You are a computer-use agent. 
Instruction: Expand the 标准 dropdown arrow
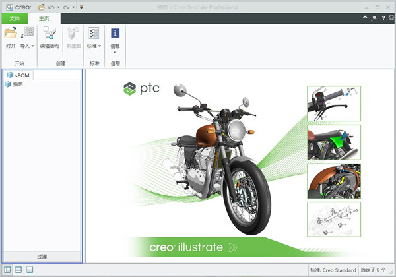pyautogui.click(x=100, y=46)
